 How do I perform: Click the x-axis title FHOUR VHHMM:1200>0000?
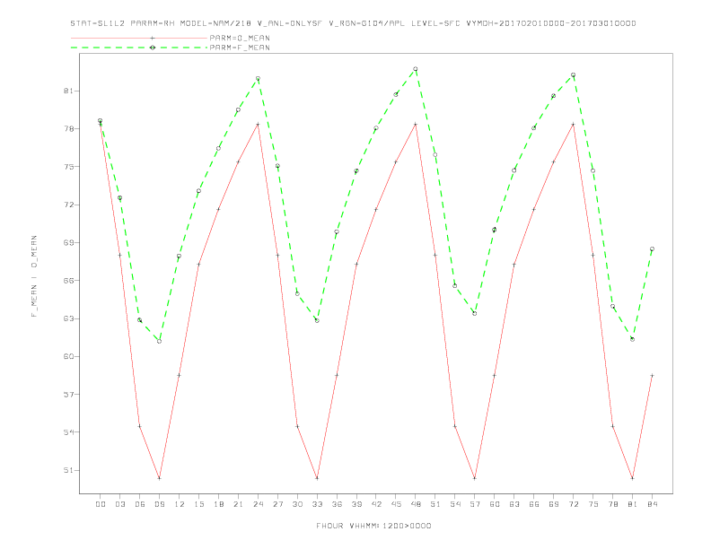[x=373, y=526]
